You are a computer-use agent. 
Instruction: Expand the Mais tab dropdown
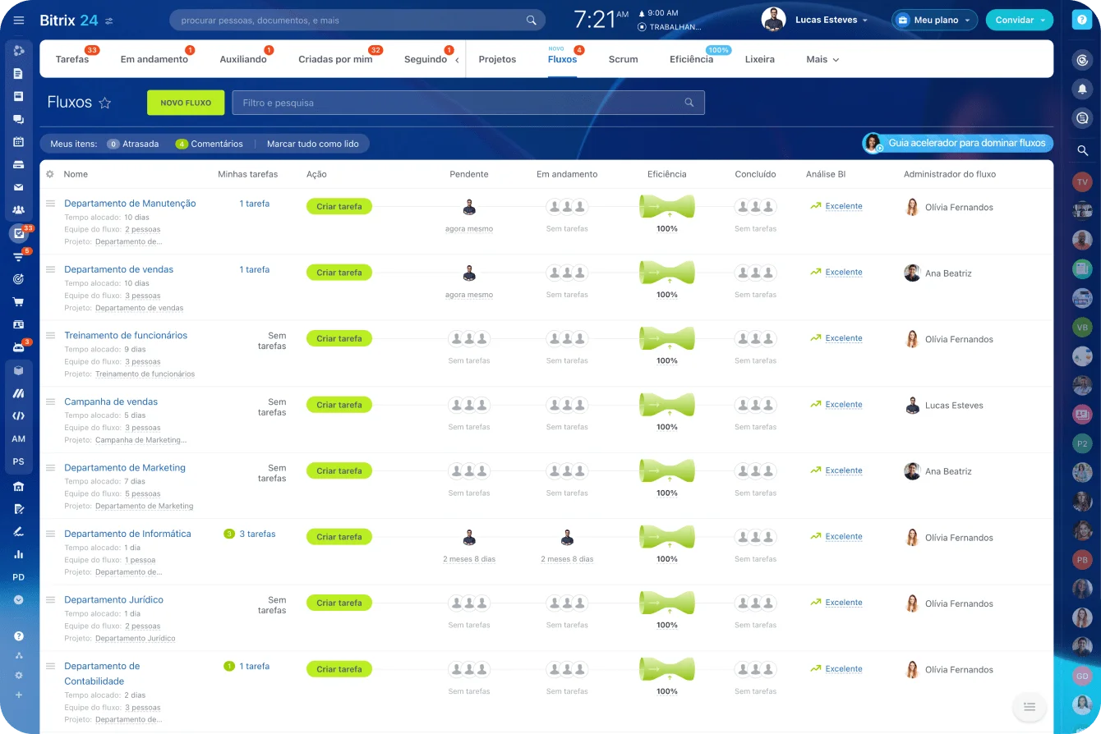click(x=822, y=59)
